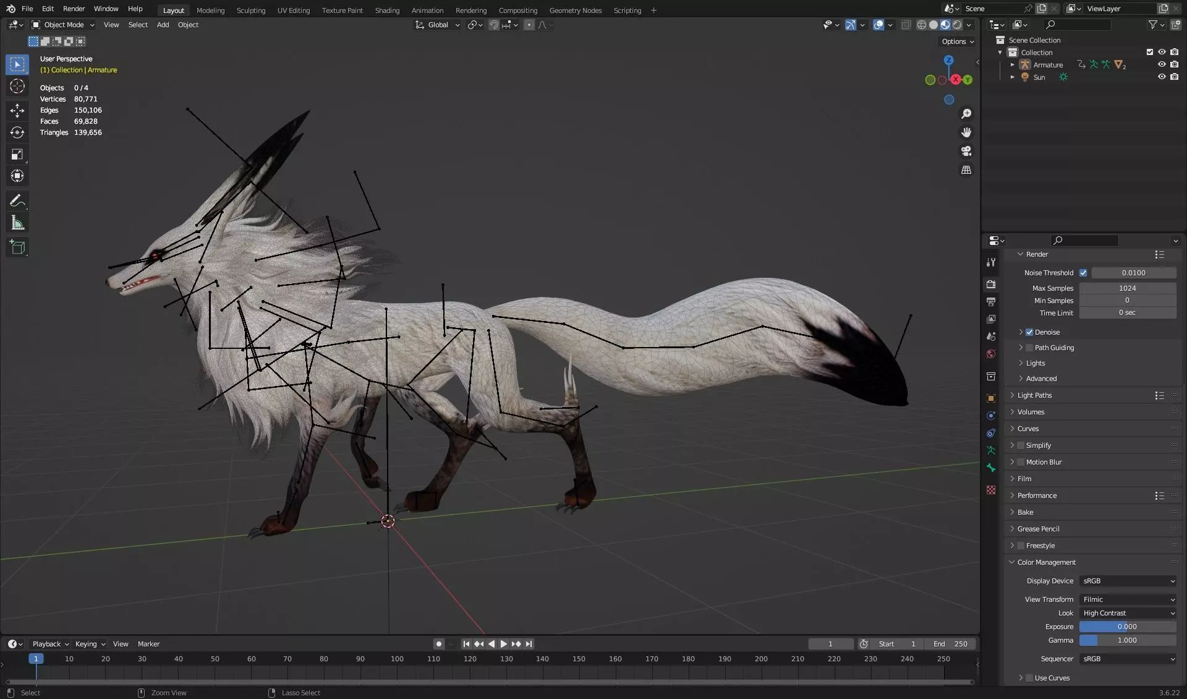The image size is (1187, 699).
Task: Hide Armature in viewport via eye icon
Action: point(1162,64)
